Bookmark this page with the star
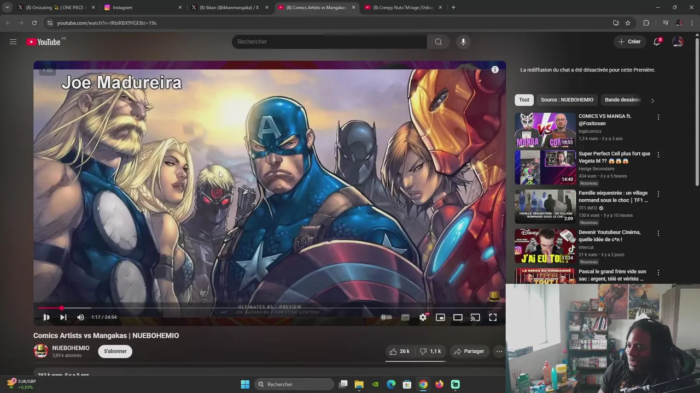This screenshot has width=700, height=393. click(628, 23)
